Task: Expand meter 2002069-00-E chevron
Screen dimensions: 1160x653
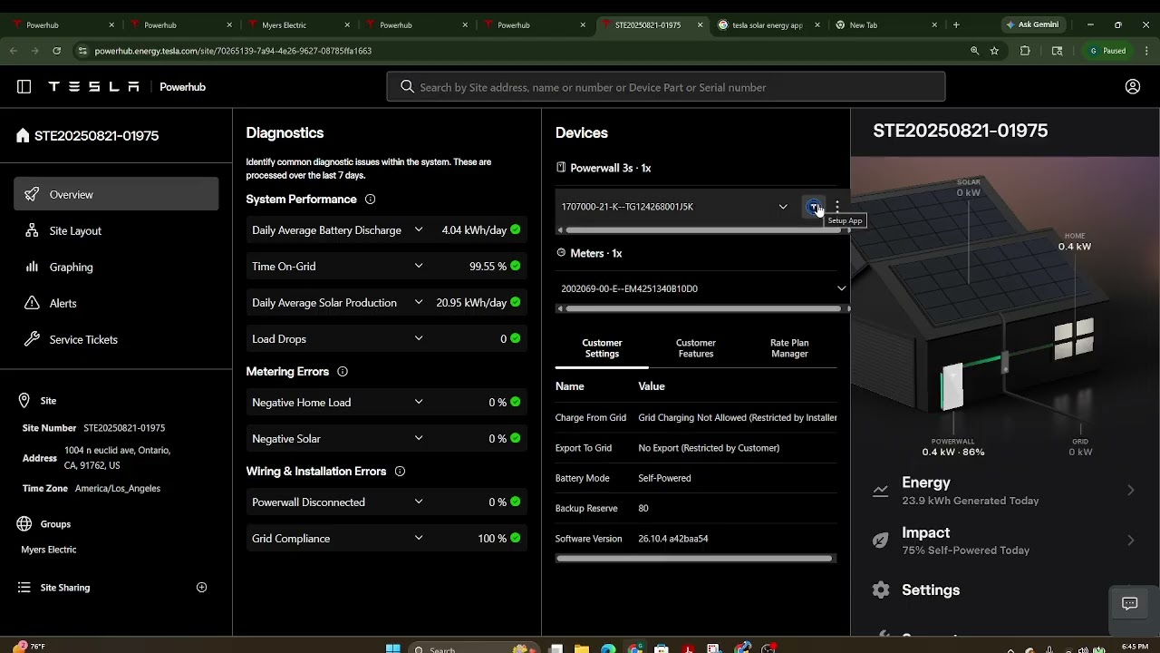Action: [x=841, y=288]
